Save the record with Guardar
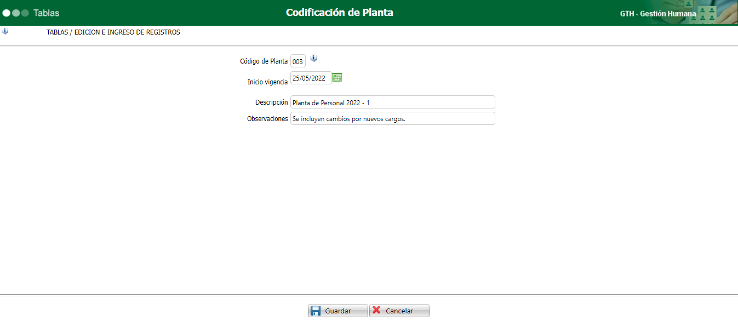Screen dimensions: 738x326 (338, 311)
